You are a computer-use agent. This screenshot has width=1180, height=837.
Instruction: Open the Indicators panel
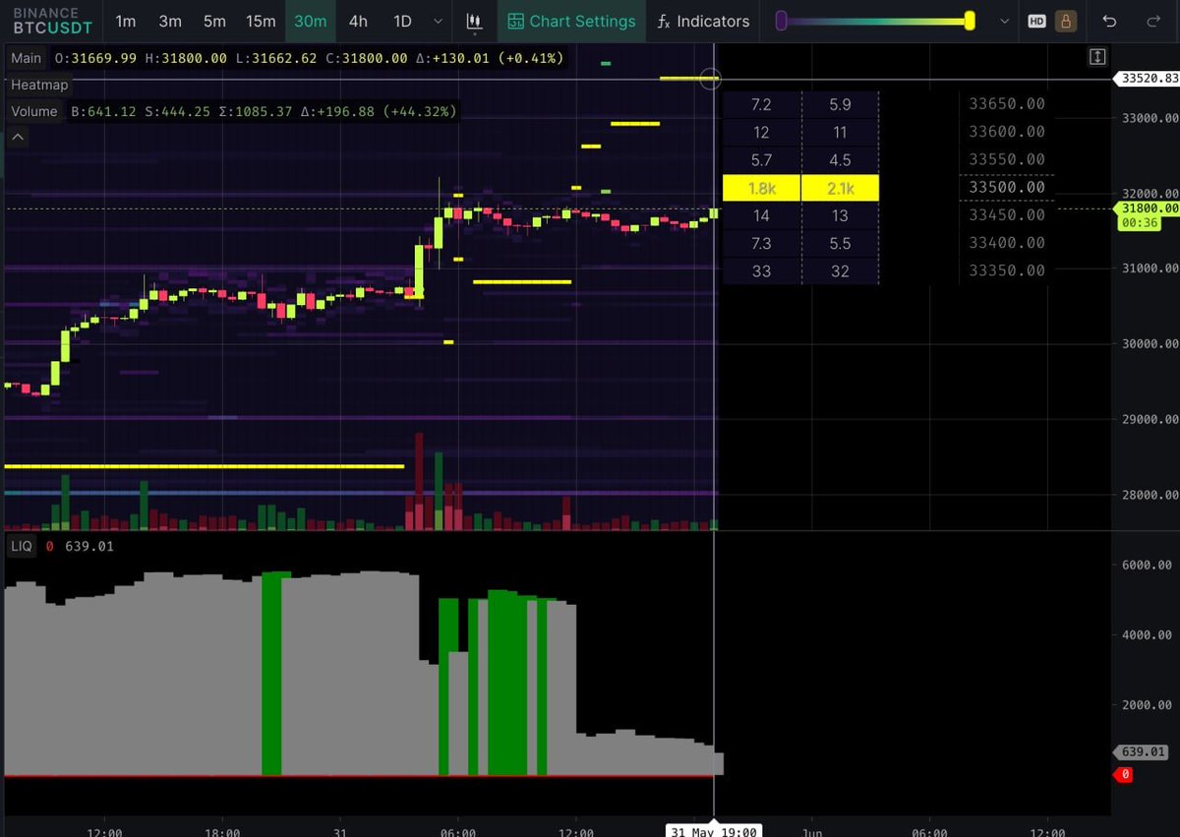click(x=713, y=21)
